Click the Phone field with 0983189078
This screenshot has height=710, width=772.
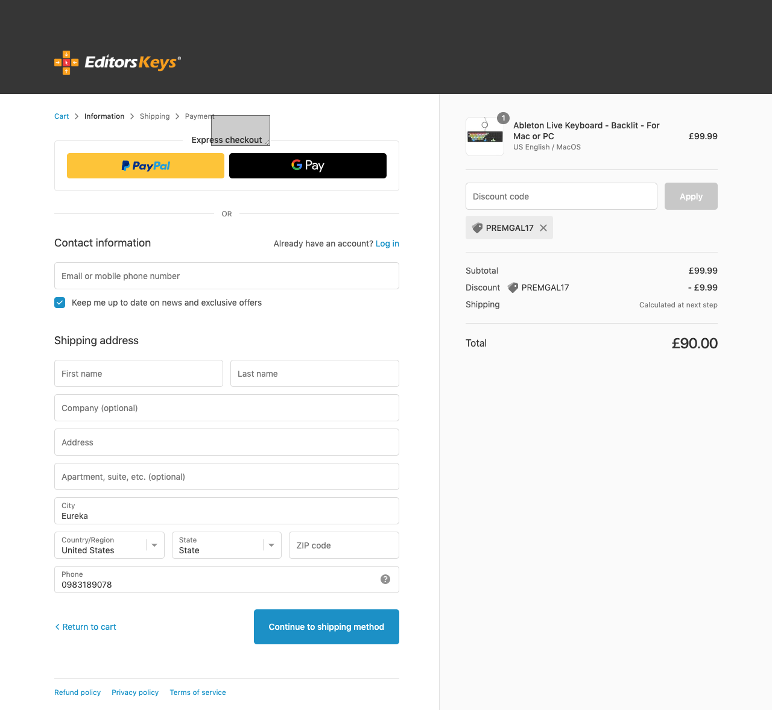tap(227, 580)
